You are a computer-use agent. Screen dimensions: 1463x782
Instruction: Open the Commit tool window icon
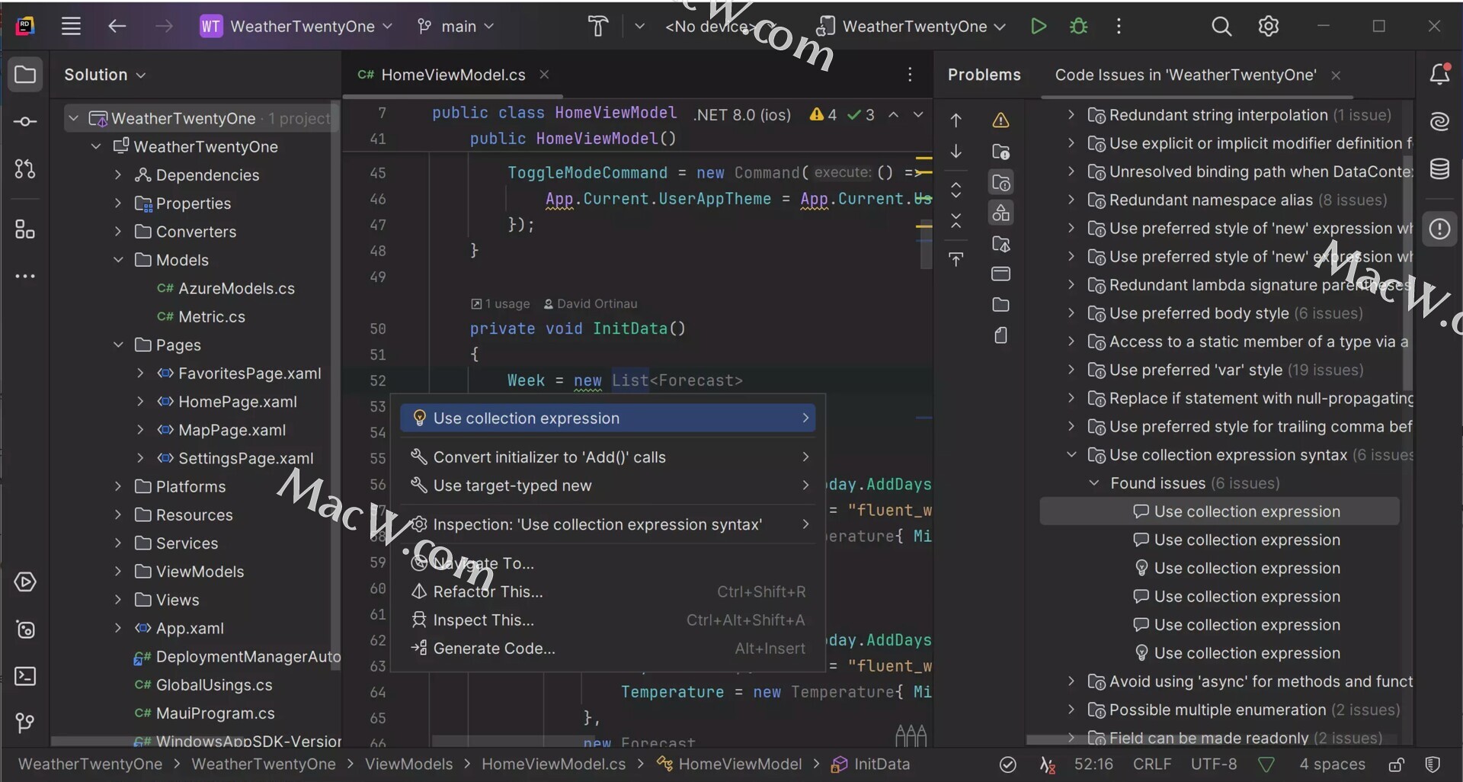[x=25, y=122]
